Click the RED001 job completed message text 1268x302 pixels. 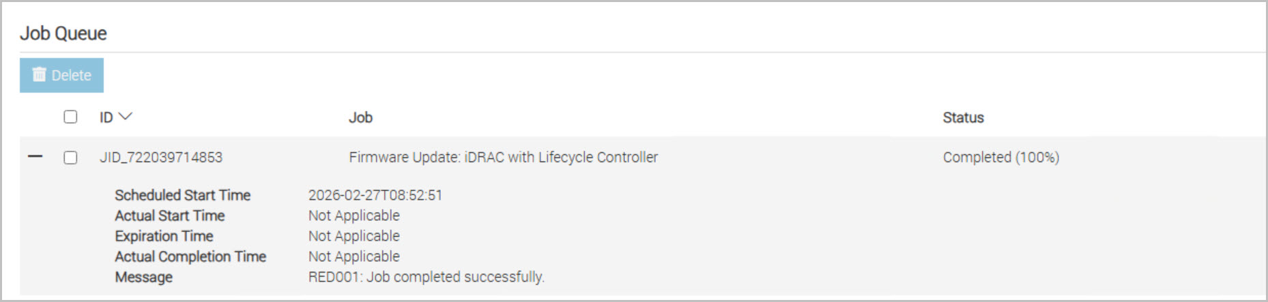(x=426, y=277)
